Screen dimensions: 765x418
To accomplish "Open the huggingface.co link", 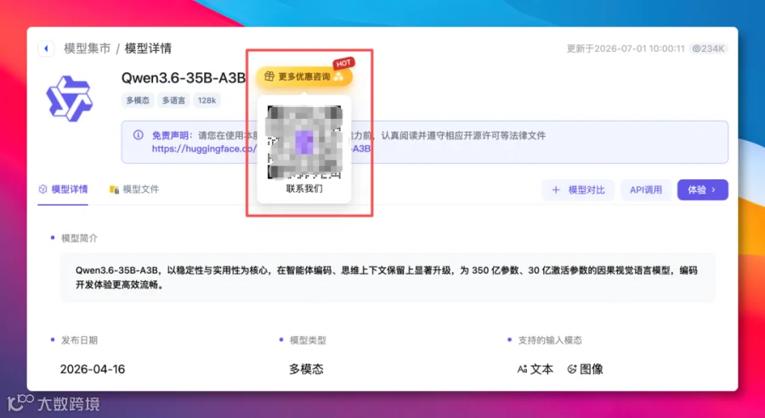I will pyautogui.click(x=204, y=149).
